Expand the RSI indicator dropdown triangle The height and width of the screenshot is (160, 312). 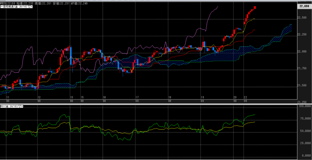pyautogui.click(x=20, y=106)
